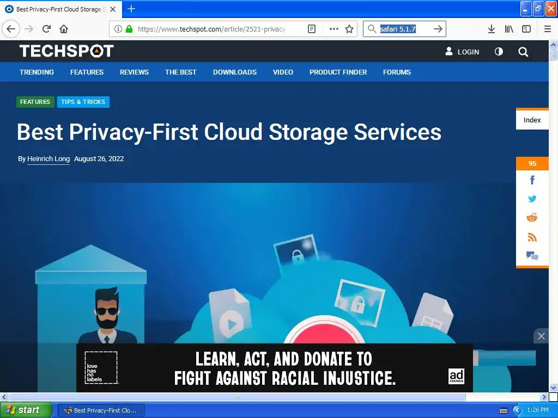This screenshot has width=558, height=418.
Task: Open the TRENDING menu
Action: 37,72
